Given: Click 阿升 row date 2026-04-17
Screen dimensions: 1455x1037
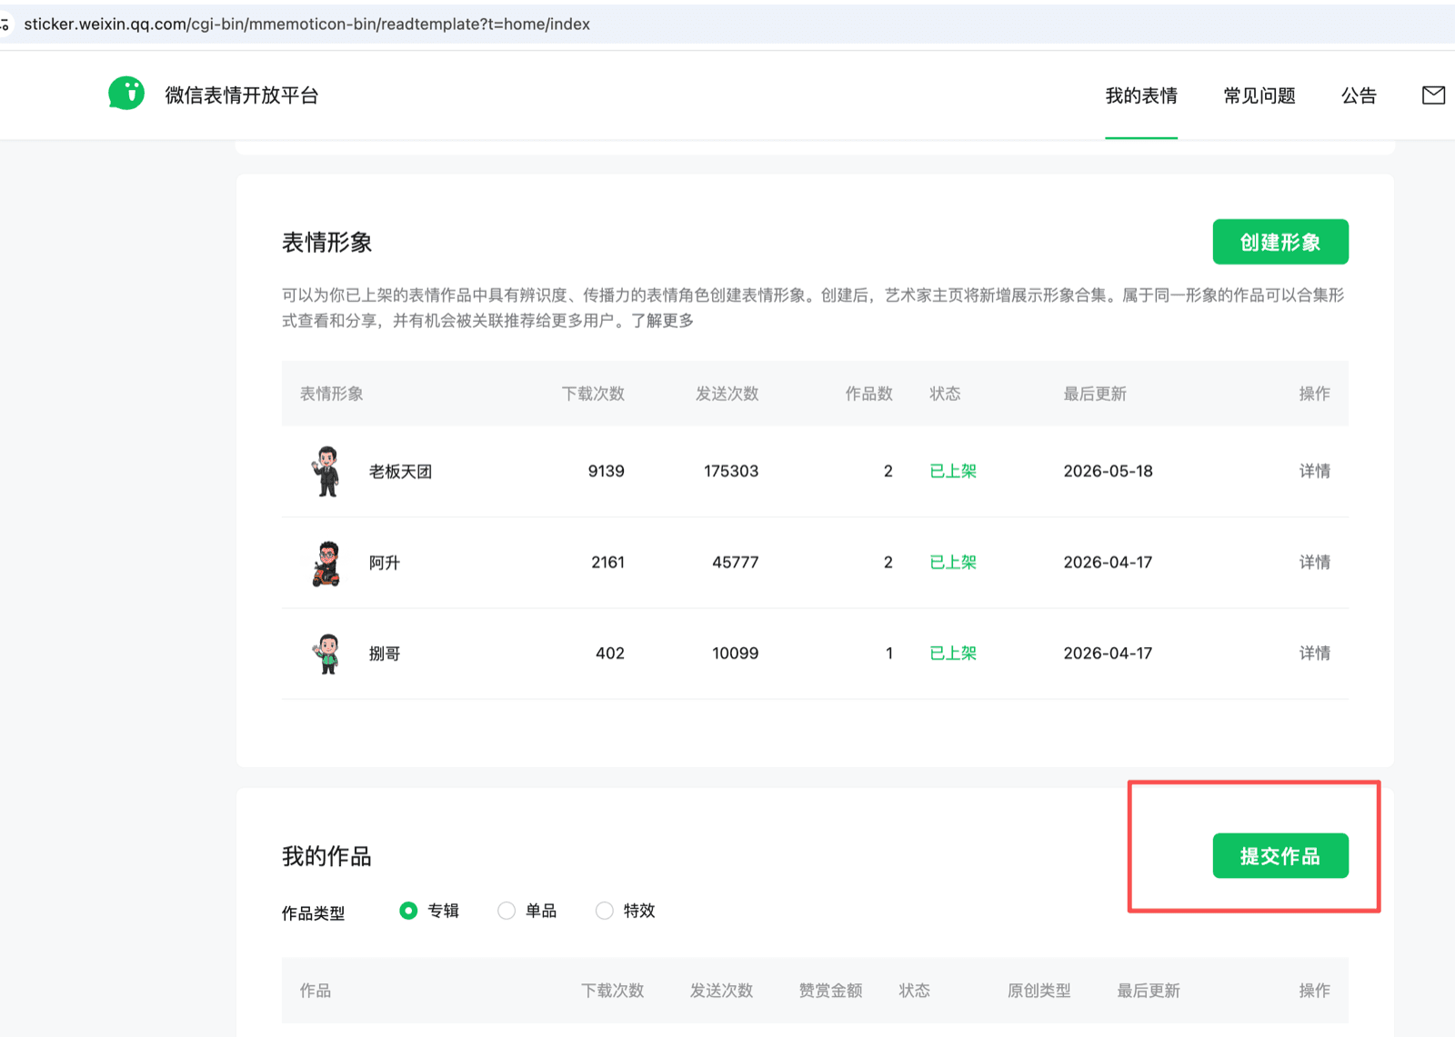Looking at the screenshot, I should coord(1108,563).
